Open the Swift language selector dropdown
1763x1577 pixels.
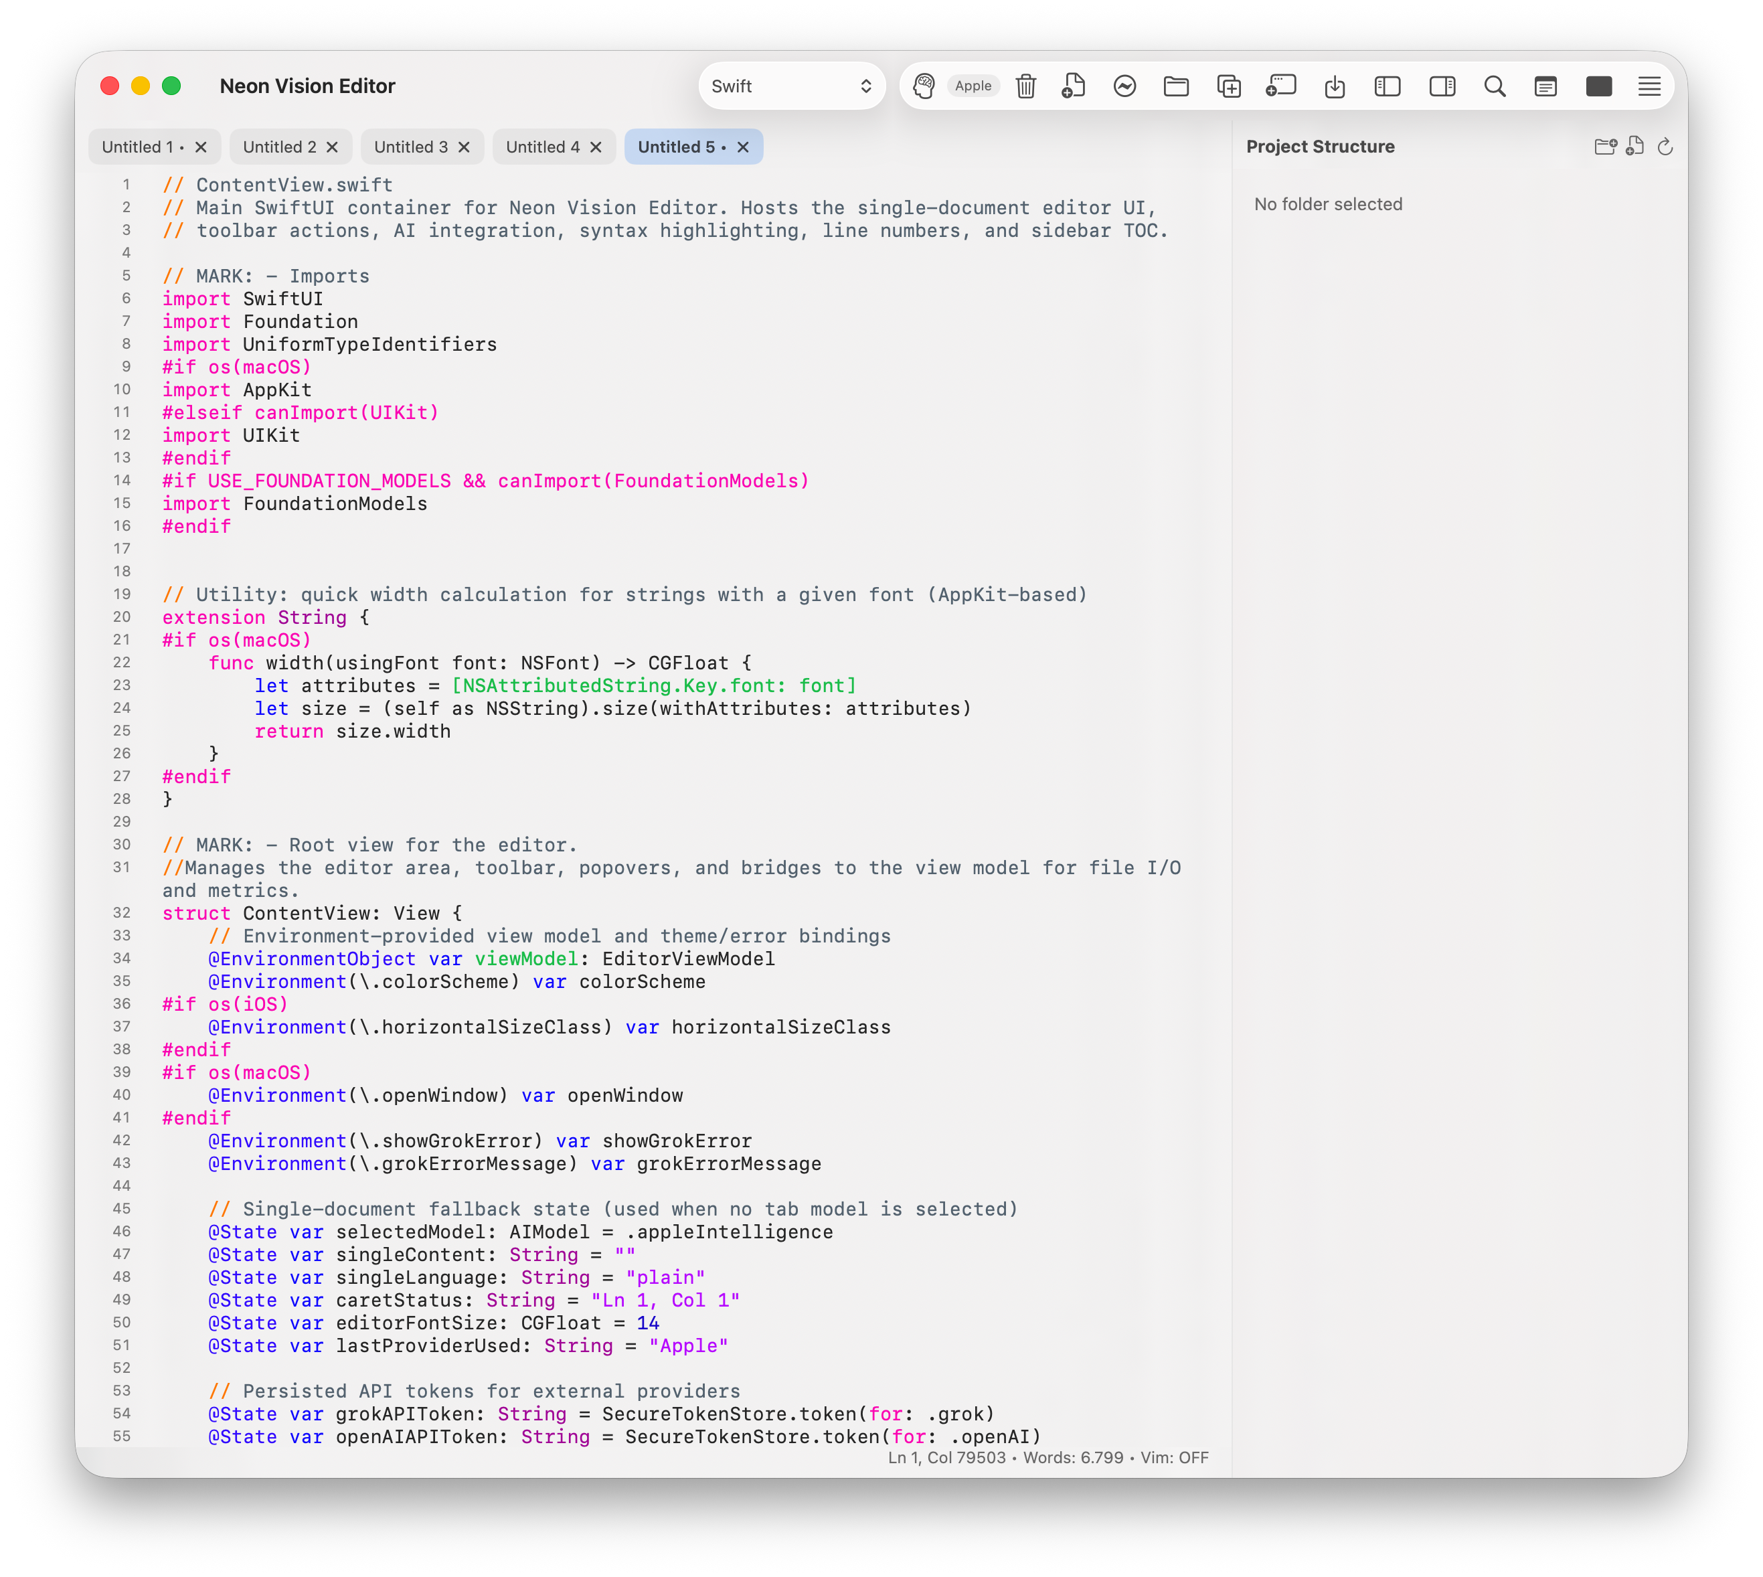click(x=791, y=86)
